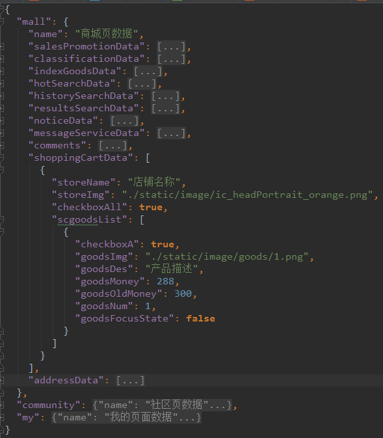Click the "goodsNum" key
383x438 pixels.
tap(105, 307)
